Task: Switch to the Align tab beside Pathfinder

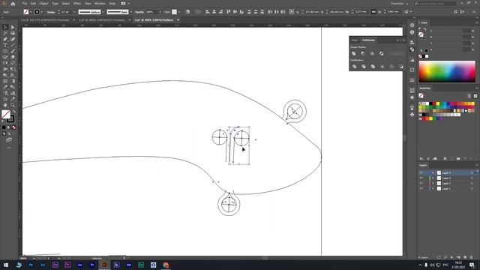Action: [x=355, y=40]
